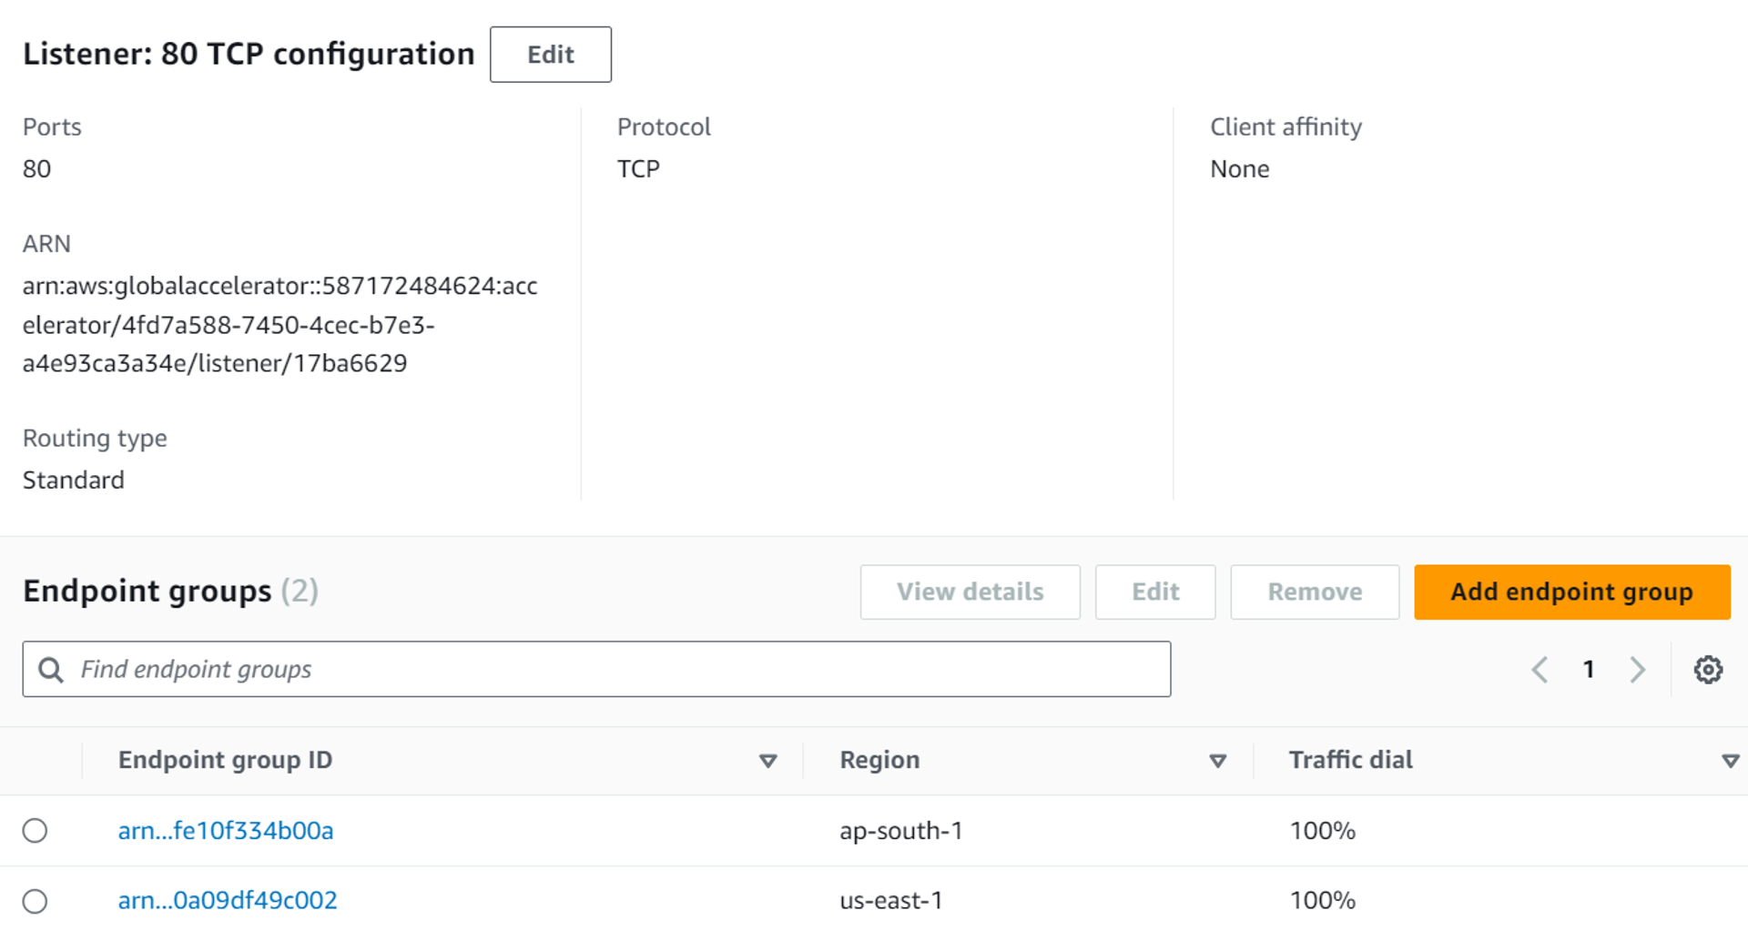
Task: Select page number 1 in pagination
Action: [x=1589, y=670]
